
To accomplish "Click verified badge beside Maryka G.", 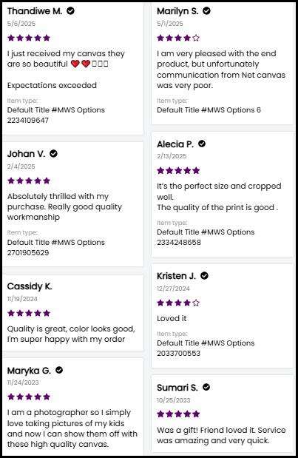I will [x=59, y=370].
